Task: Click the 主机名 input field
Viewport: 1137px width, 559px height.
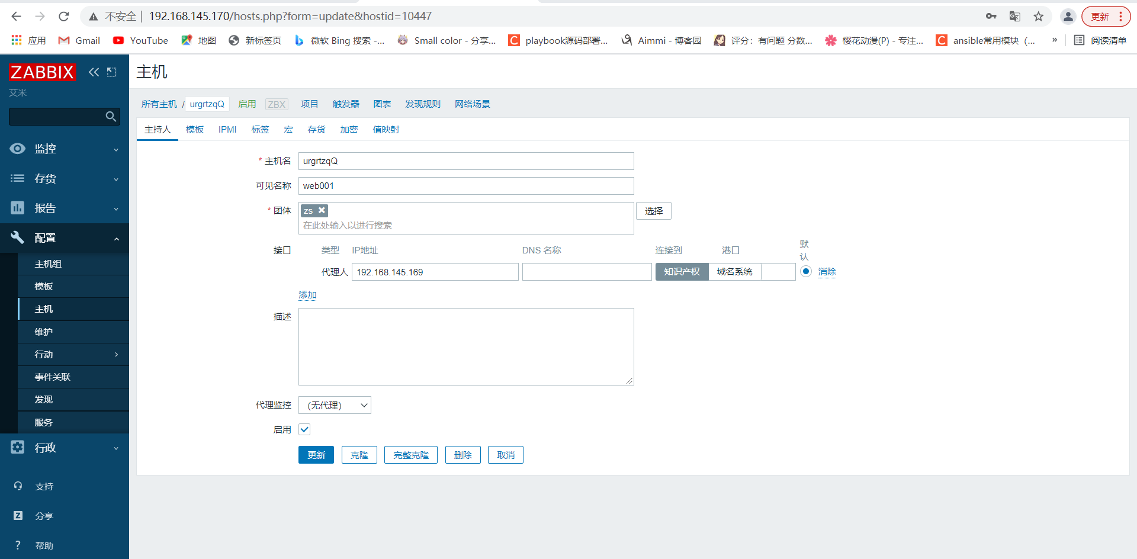Action: click(x=466, y=161)
